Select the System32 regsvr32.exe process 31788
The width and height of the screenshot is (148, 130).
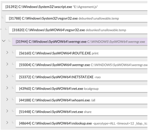(x=76, y=19)
